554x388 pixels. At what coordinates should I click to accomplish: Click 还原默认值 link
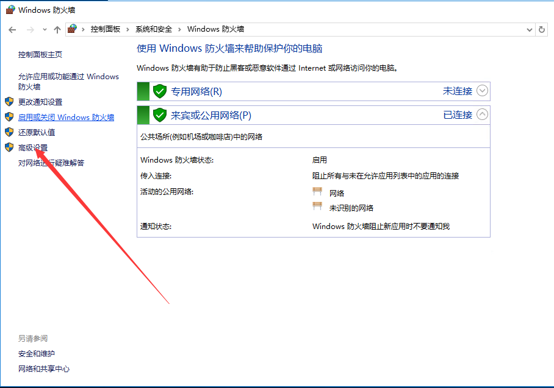pos(37,132)
